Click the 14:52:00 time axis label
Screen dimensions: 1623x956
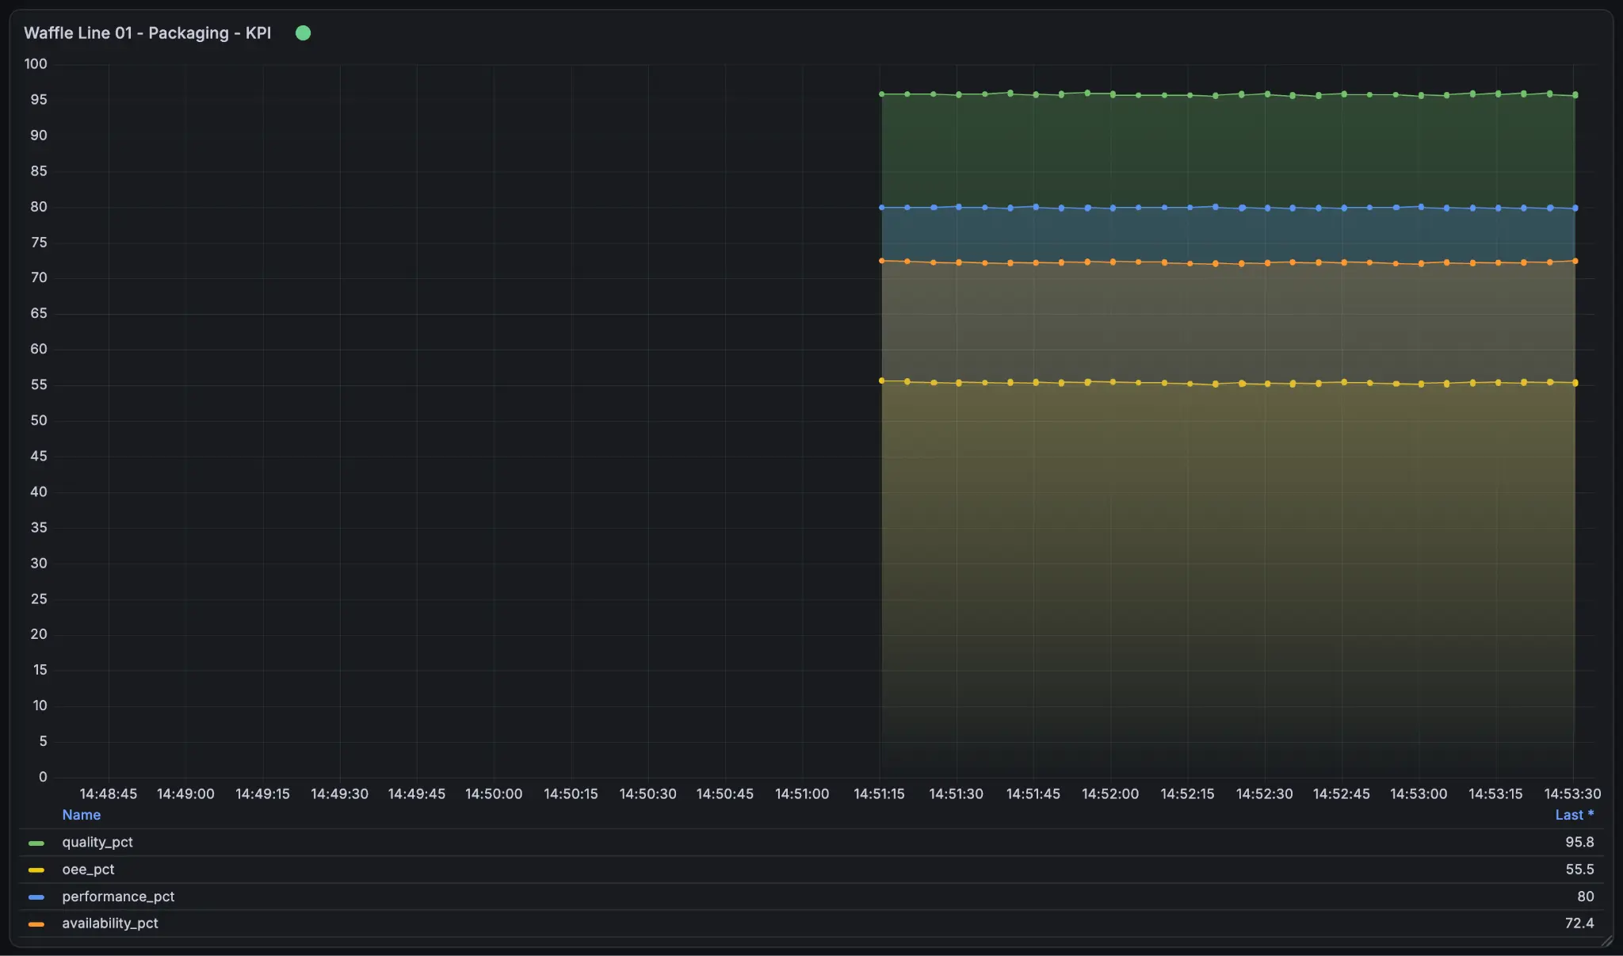[x=1110, y=793]
